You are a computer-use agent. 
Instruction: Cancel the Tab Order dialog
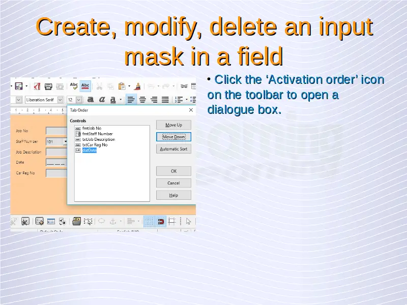(173, 183)
